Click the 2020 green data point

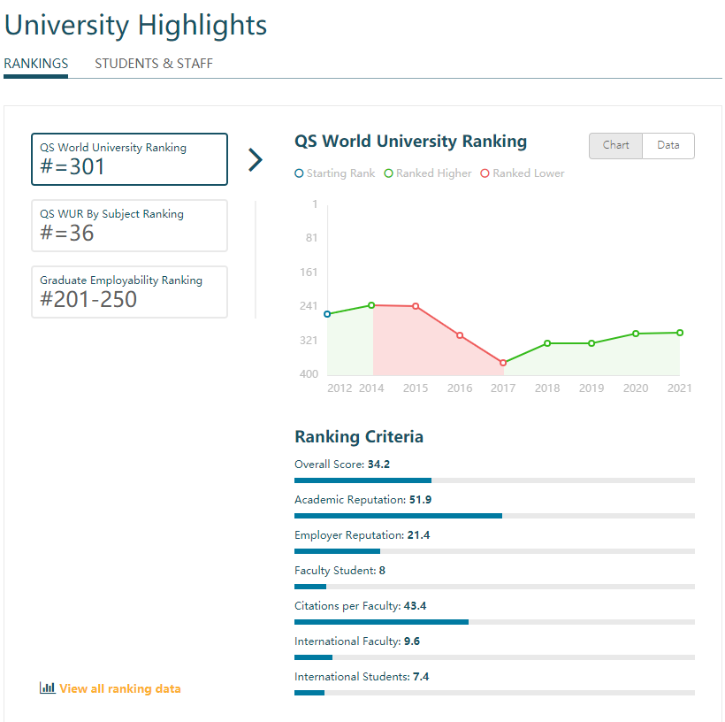636,334
